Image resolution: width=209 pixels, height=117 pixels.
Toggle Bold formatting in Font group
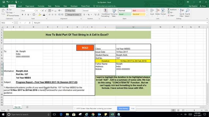(23, 15)
